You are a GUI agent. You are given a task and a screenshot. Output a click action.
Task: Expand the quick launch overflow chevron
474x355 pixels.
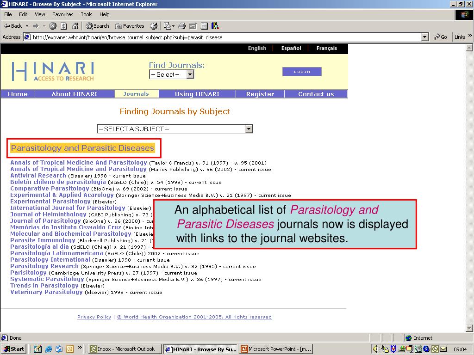[80, 348]
